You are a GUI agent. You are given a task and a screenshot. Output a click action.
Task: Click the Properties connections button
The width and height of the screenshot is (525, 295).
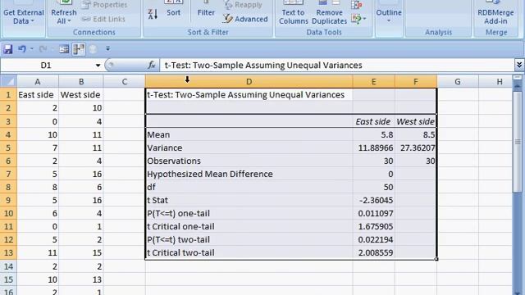tap(105, 5)
